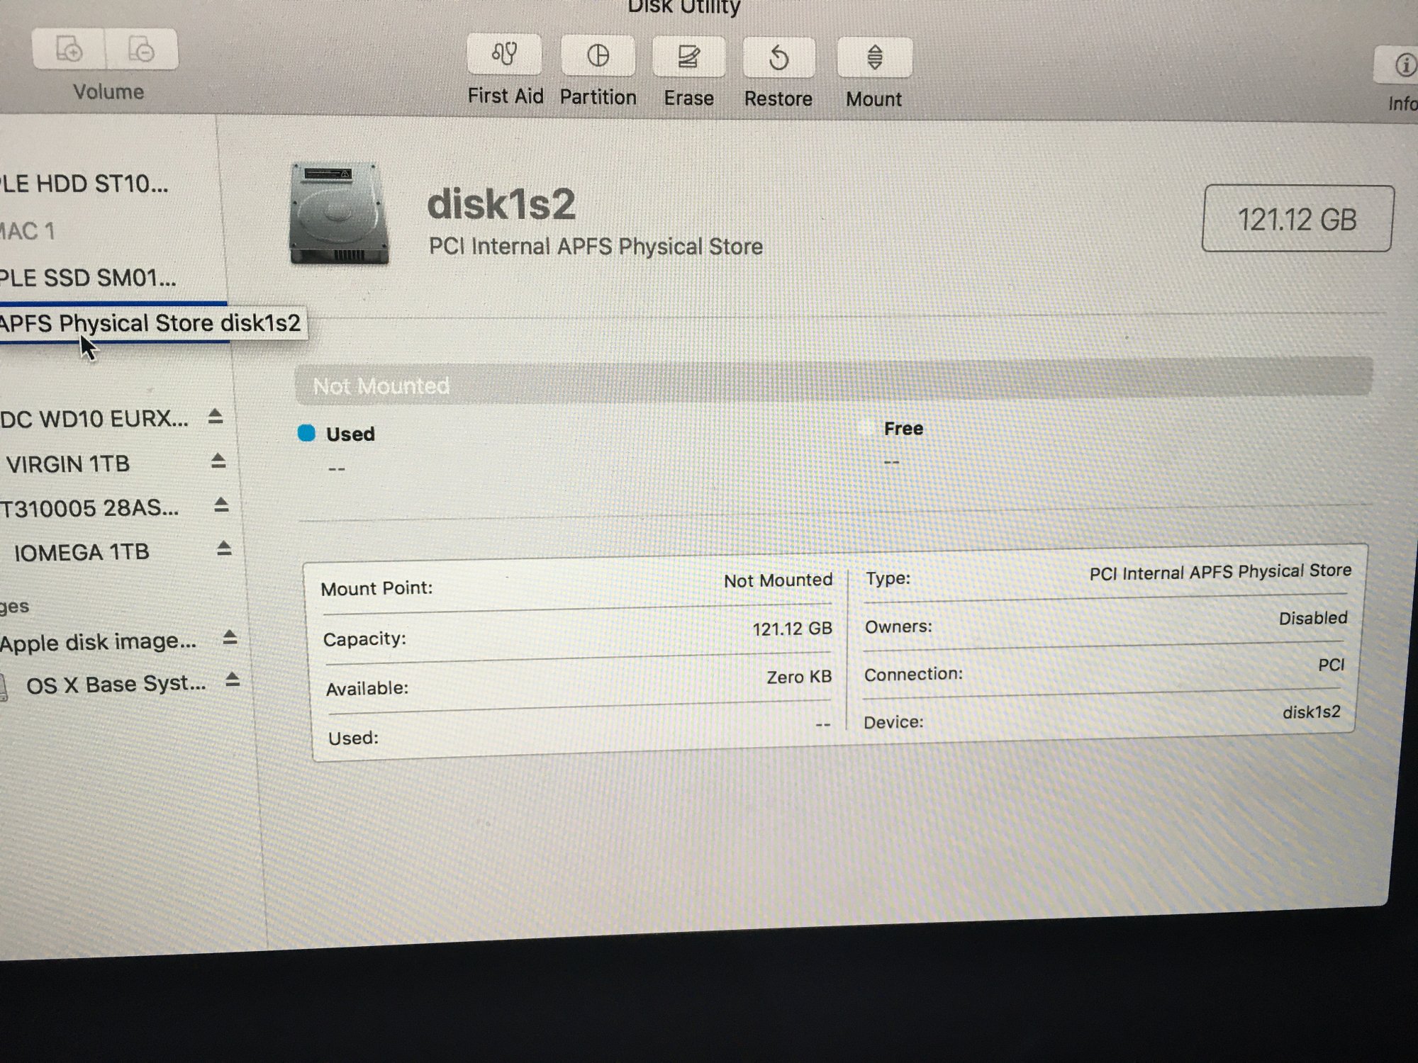Eject the WD10 EURX drive
The image size is (1418, 1063).
pos(216,417)
